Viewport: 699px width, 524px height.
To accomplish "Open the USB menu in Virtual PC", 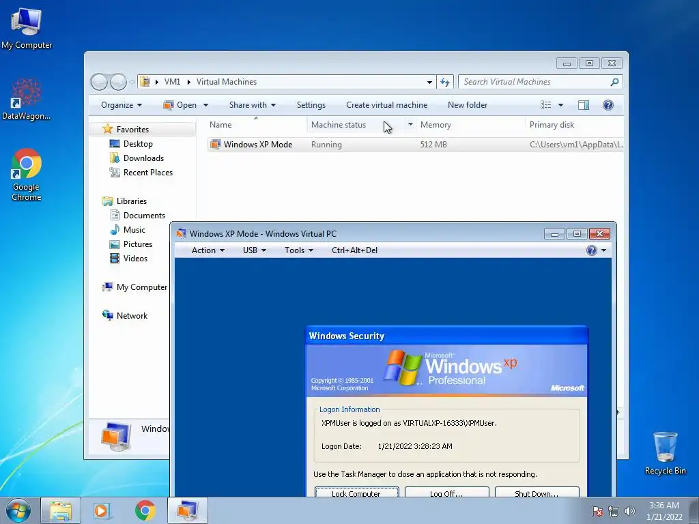I will (x=255, y=250).
